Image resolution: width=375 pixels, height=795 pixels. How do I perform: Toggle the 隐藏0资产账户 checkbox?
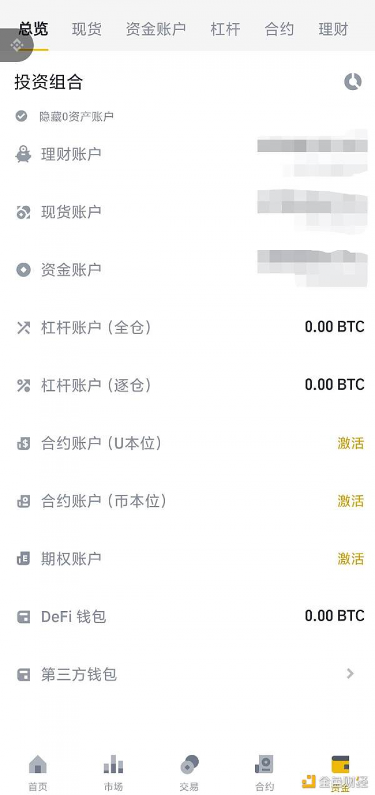(x=21, y=116)
